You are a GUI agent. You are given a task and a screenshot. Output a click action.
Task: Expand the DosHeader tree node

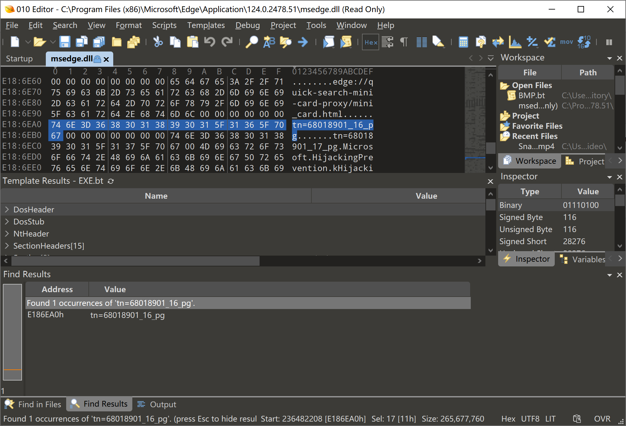click(x=7, y=210)
